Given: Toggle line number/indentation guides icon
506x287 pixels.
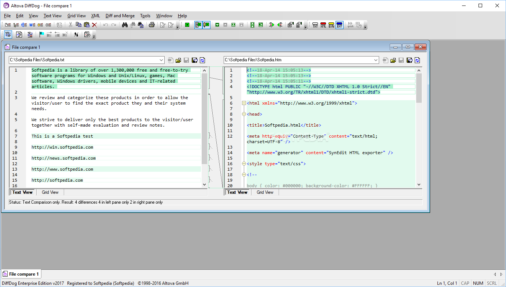Looking at the screenshot, I should click(x=30, y=34).
